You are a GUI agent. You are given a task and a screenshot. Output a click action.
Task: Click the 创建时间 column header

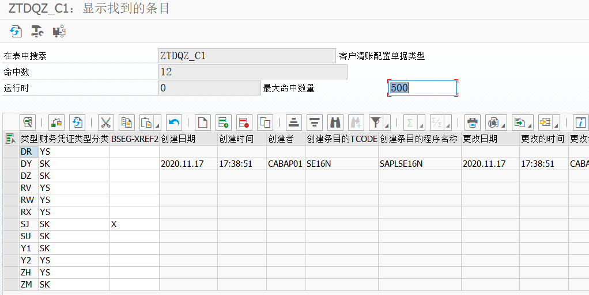242,139
